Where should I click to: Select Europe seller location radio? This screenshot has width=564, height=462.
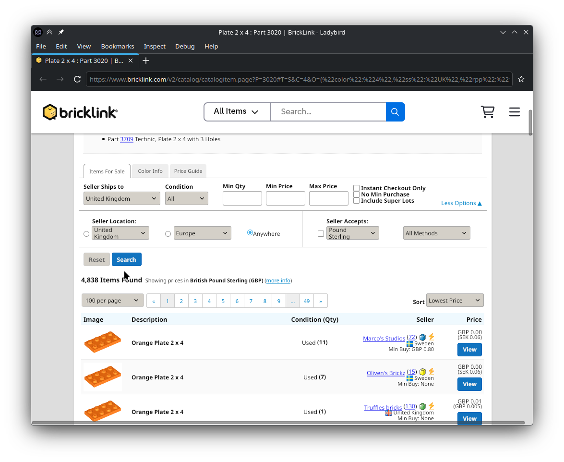coord(168,234)
